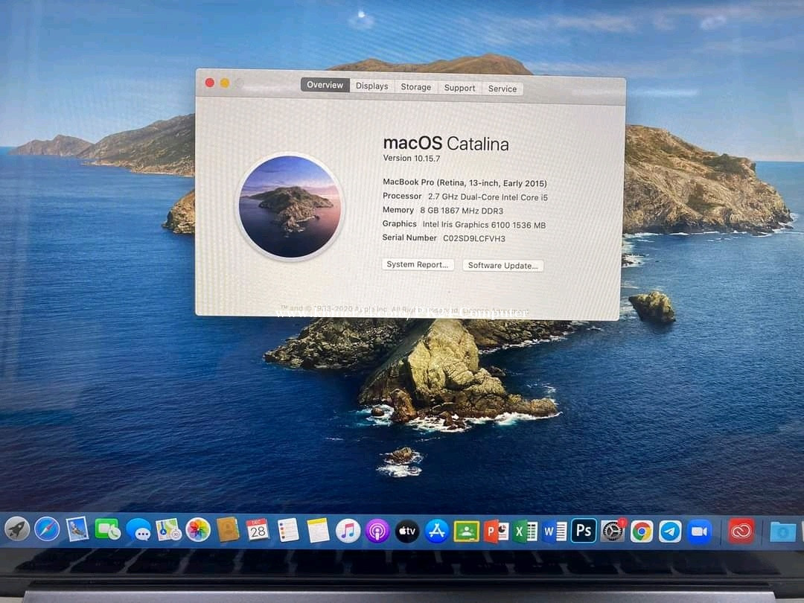
Task: Open Notes from the Dock
Action: click(318, 531)
